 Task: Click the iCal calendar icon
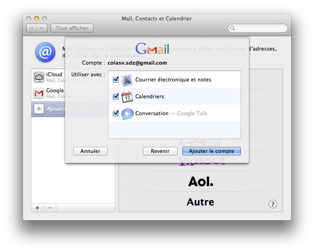coord(127,97)
